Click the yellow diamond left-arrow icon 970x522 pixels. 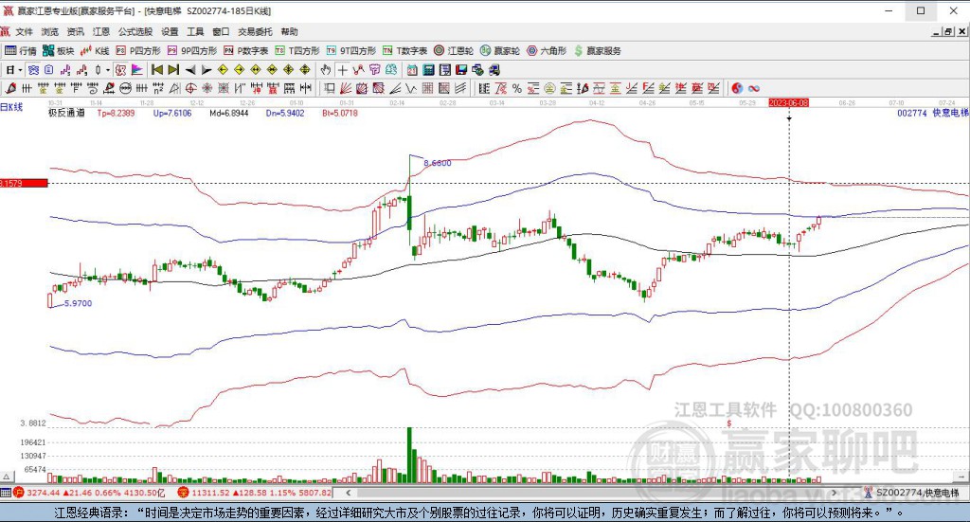[223, 70]
